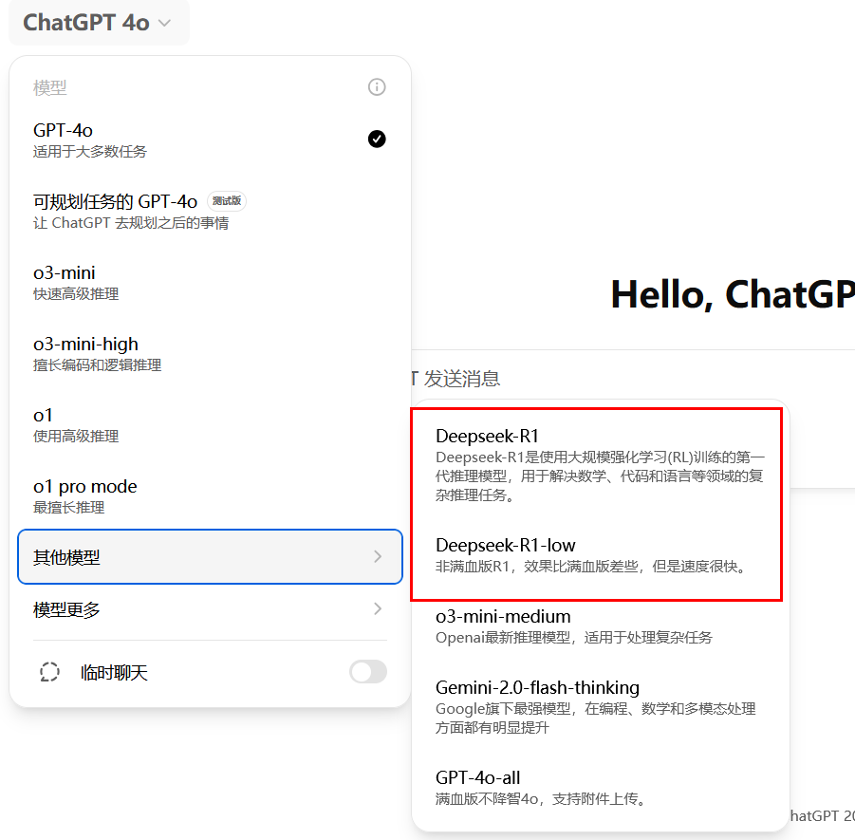Click the 测试版 beta badge
Viewport: 855px width, 840px height.
227,200
